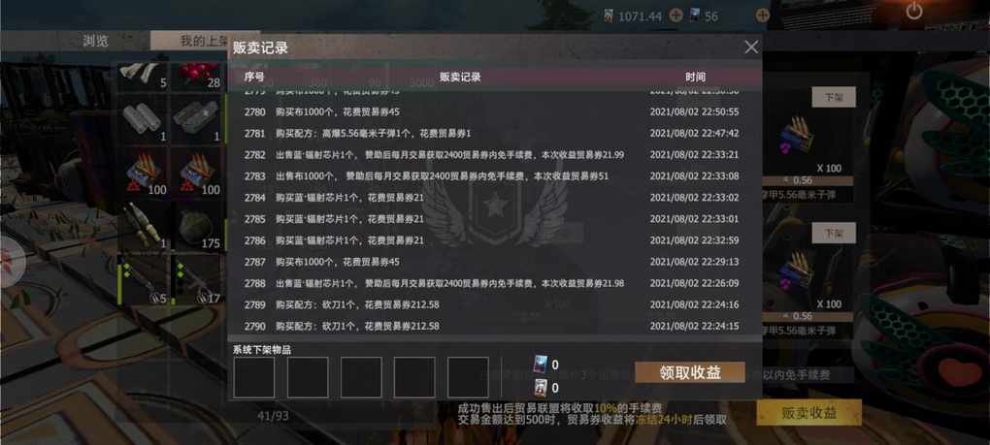Tap plus icon beside 1071.44 currency
This screenshot has height=445, width=990.
click(676, 16)
